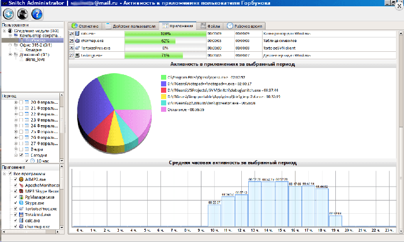Viewport: 404px width, 242px height.
Task: Click the Статистика tab icon
Action: 74,26
